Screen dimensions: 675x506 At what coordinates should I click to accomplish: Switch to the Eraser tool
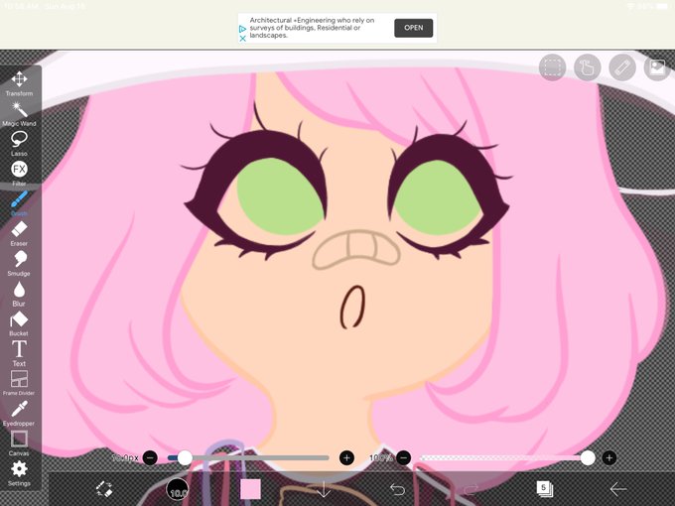pyautogui.click(x=20, y=233)
